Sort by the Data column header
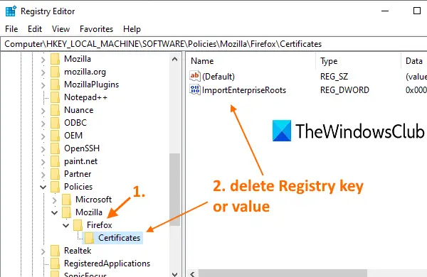The image size is (427, 277). (414, 61)
